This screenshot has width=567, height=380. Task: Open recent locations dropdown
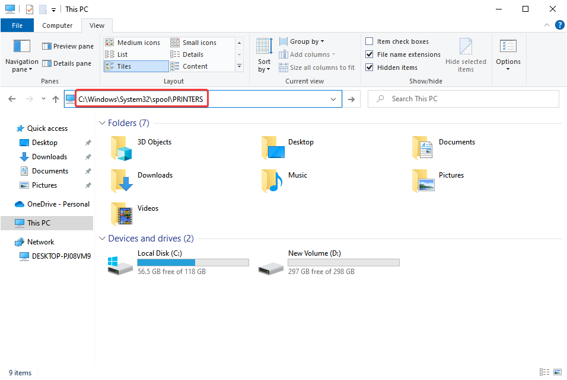click(43, 98)
